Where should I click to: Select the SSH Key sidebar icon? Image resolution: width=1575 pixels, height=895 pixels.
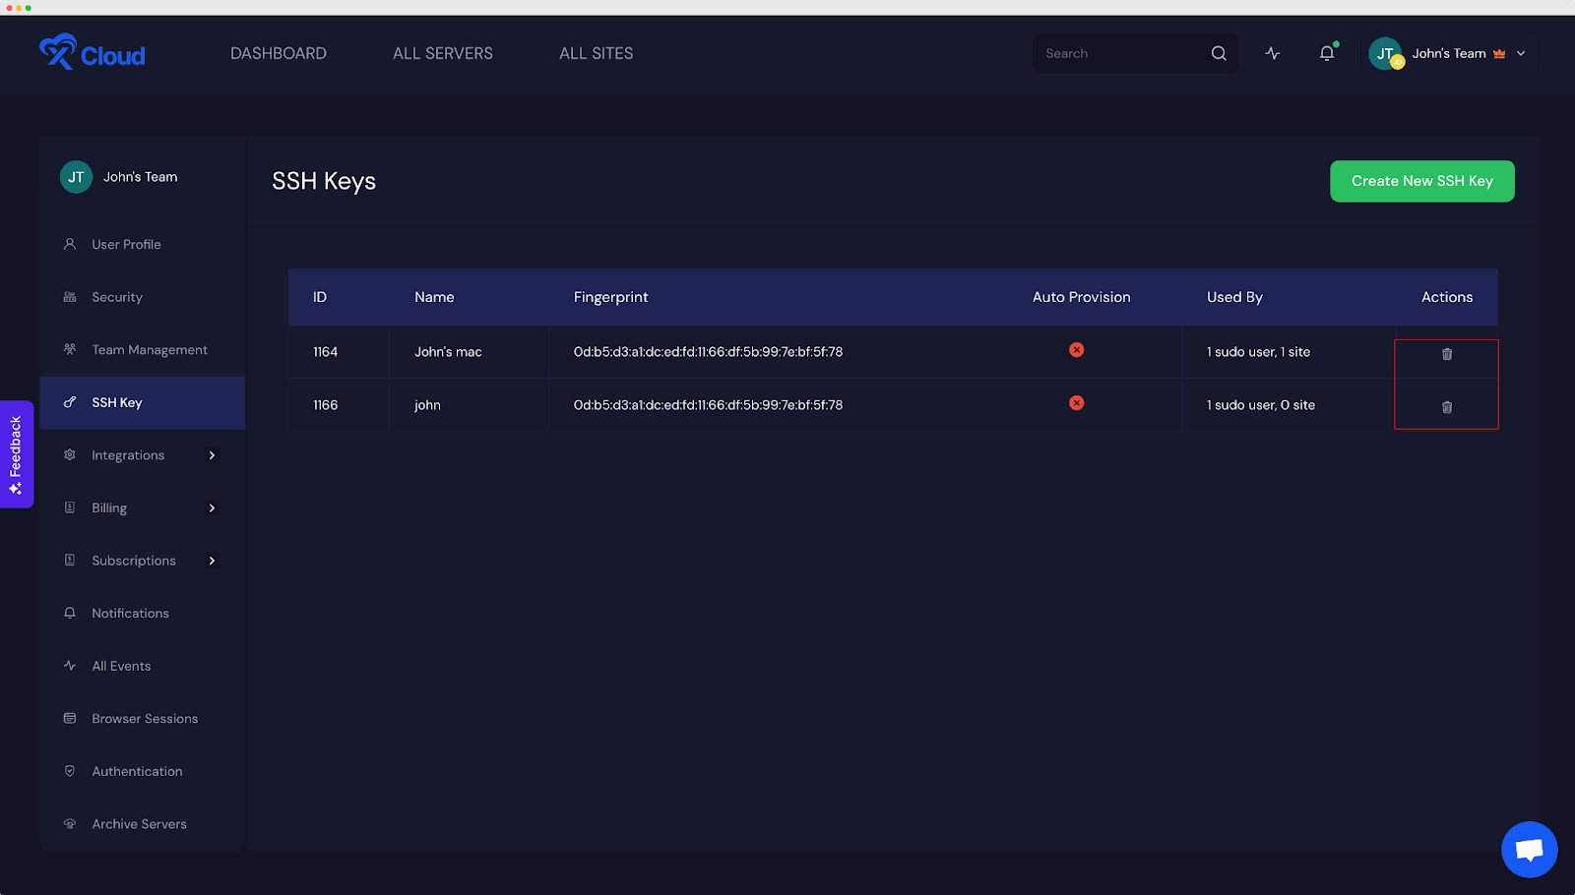coord(69,402)
